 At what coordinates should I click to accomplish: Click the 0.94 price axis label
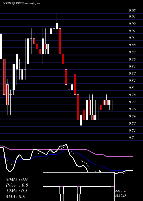point(132,17)
